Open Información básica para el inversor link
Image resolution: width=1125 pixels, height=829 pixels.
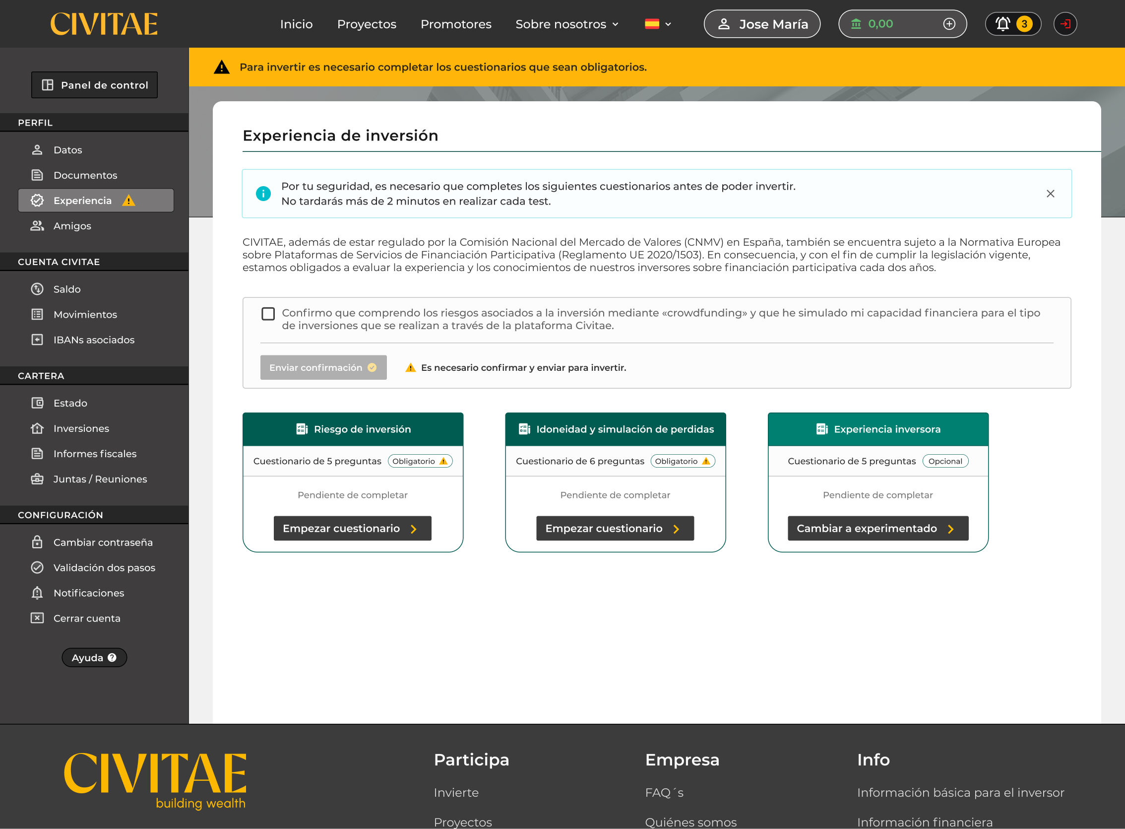tap(960, 792)
